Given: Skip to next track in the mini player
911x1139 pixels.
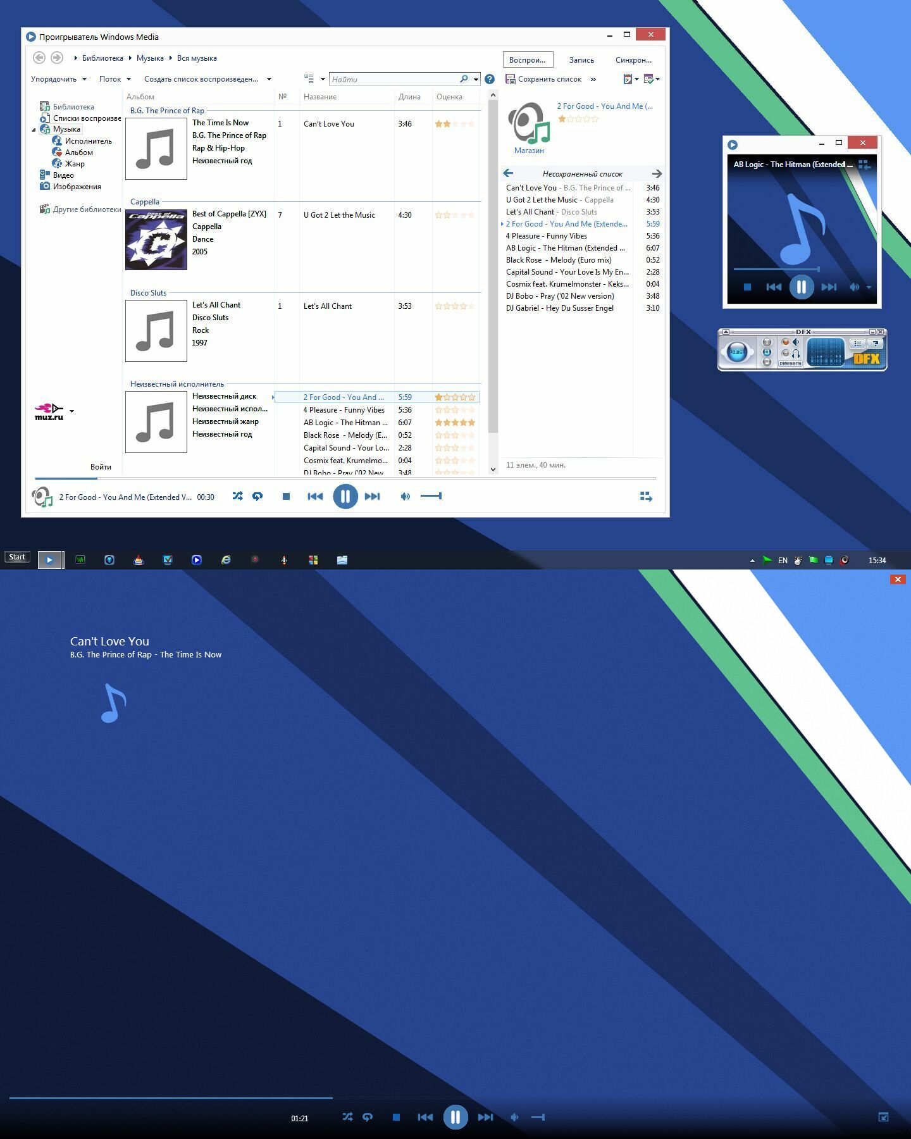Looking at the screenshot, I should point(829,287).
